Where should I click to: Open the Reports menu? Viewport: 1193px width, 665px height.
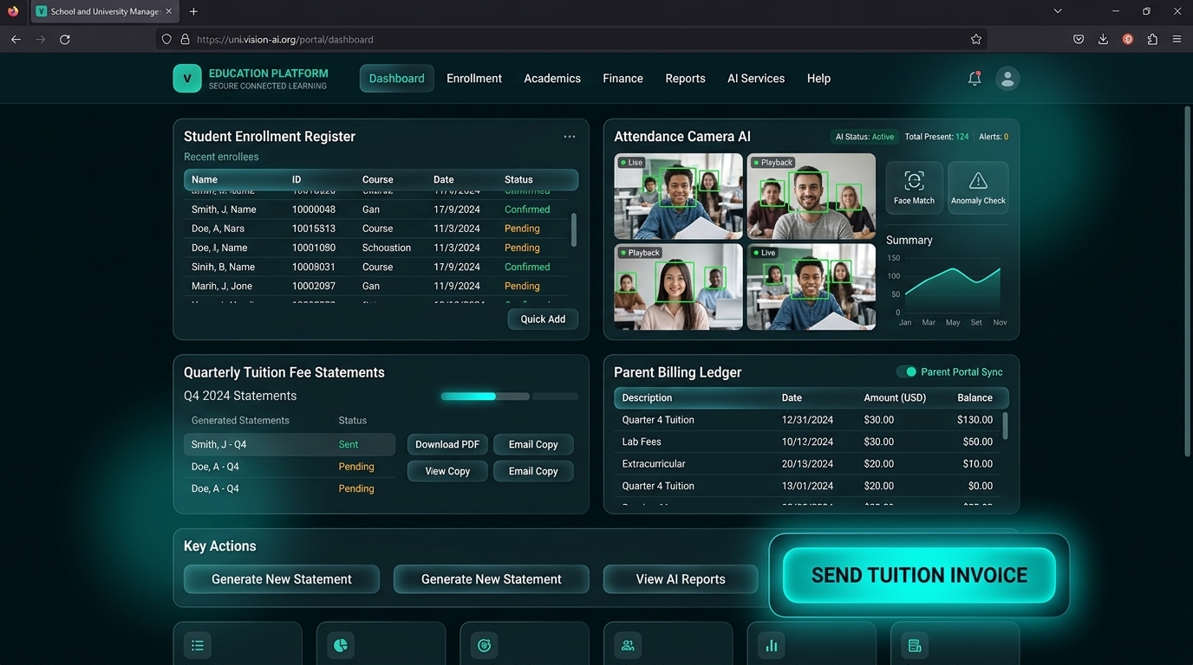coord(685,78)
